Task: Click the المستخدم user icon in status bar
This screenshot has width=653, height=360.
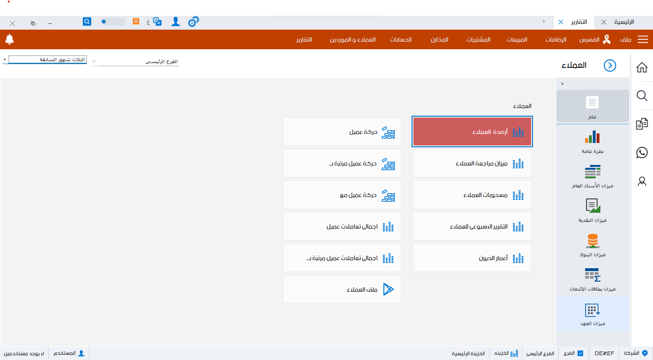Action: coord(81,353)
